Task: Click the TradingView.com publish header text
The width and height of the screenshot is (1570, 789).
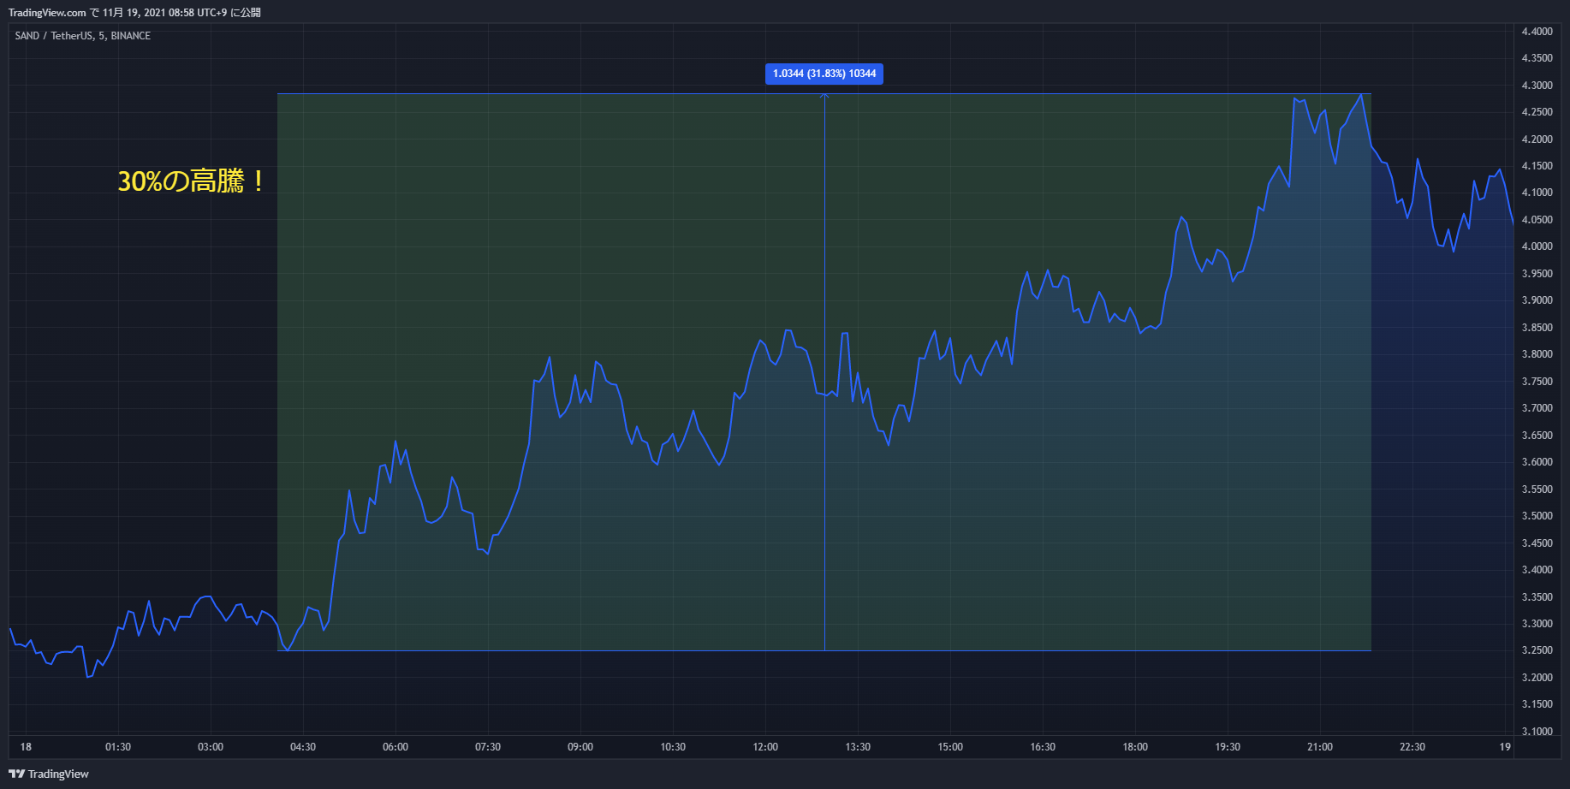Action: 134,13
